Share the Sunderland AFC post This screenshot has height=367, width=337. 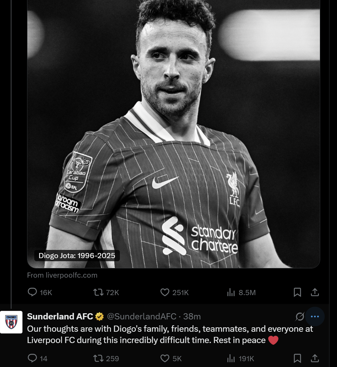(315, 358)
